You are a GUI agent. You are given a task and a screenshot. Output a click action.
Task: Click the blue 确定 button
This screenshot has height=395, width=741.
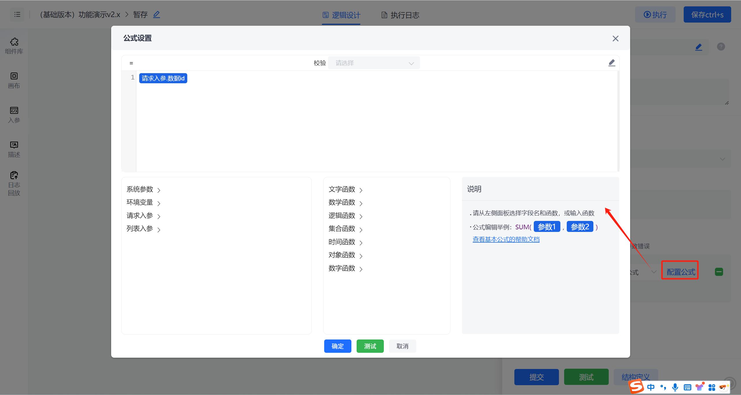tap(338, 346)
